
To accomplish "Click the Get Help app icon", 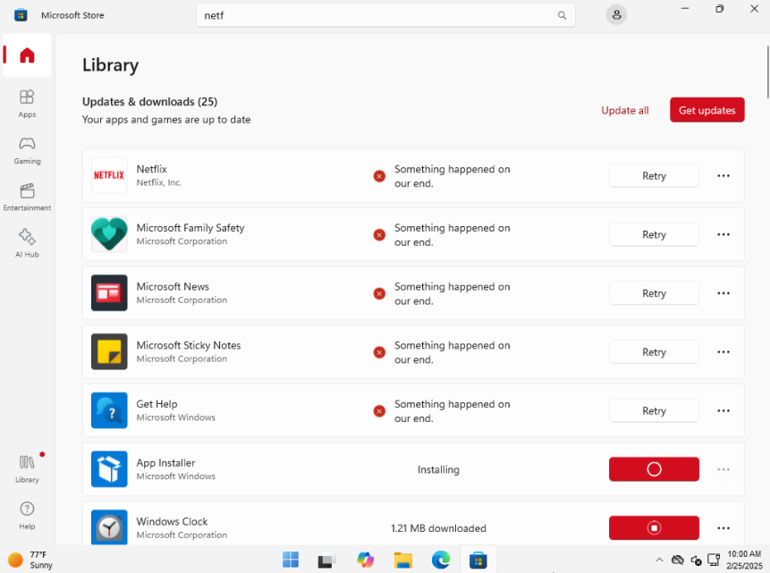I will pos(109,410).
